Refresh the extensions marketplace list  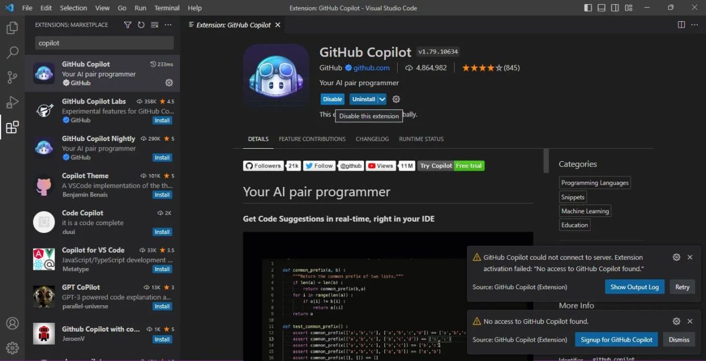click(x=141, y=25)
